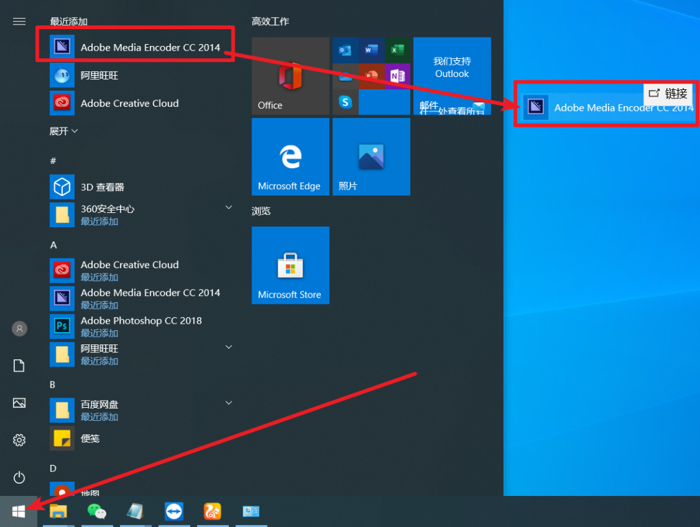Launch Adobe Creative Cloud from recently added
This screenshot has width=700, height=527.
point(141,103)
